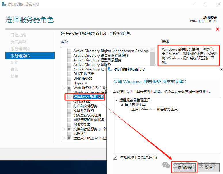The width and height of the screenshot is (223, 174).
Task: Select the 打印和文件服务 role label
Action: click(85, 106)
